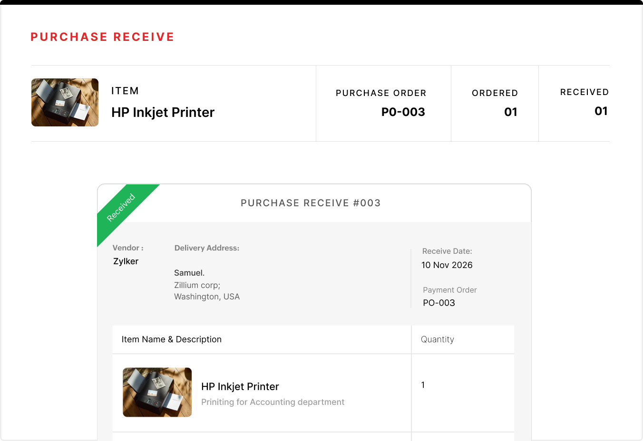Click the Quantity column header
Viewport: 643px width, 441px height.
[x=437, y=339]
